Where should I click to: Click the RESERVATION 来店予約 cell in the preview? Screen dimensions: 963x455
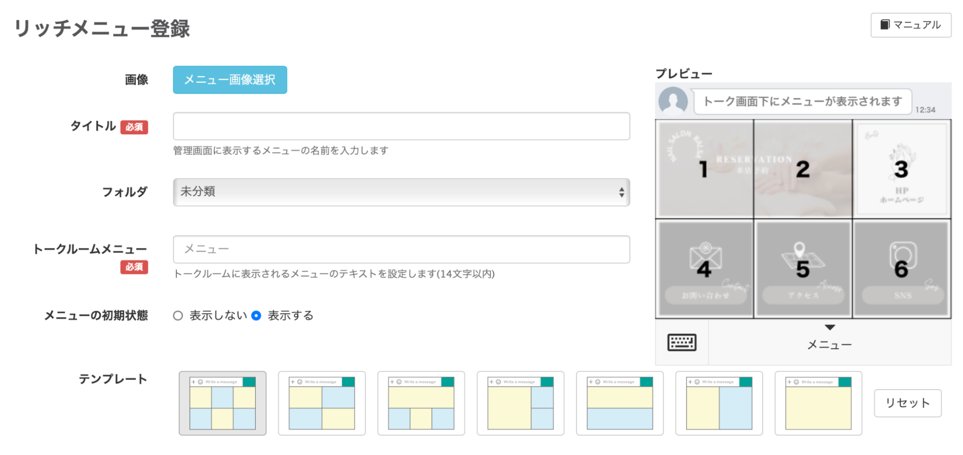coord(803,169)
